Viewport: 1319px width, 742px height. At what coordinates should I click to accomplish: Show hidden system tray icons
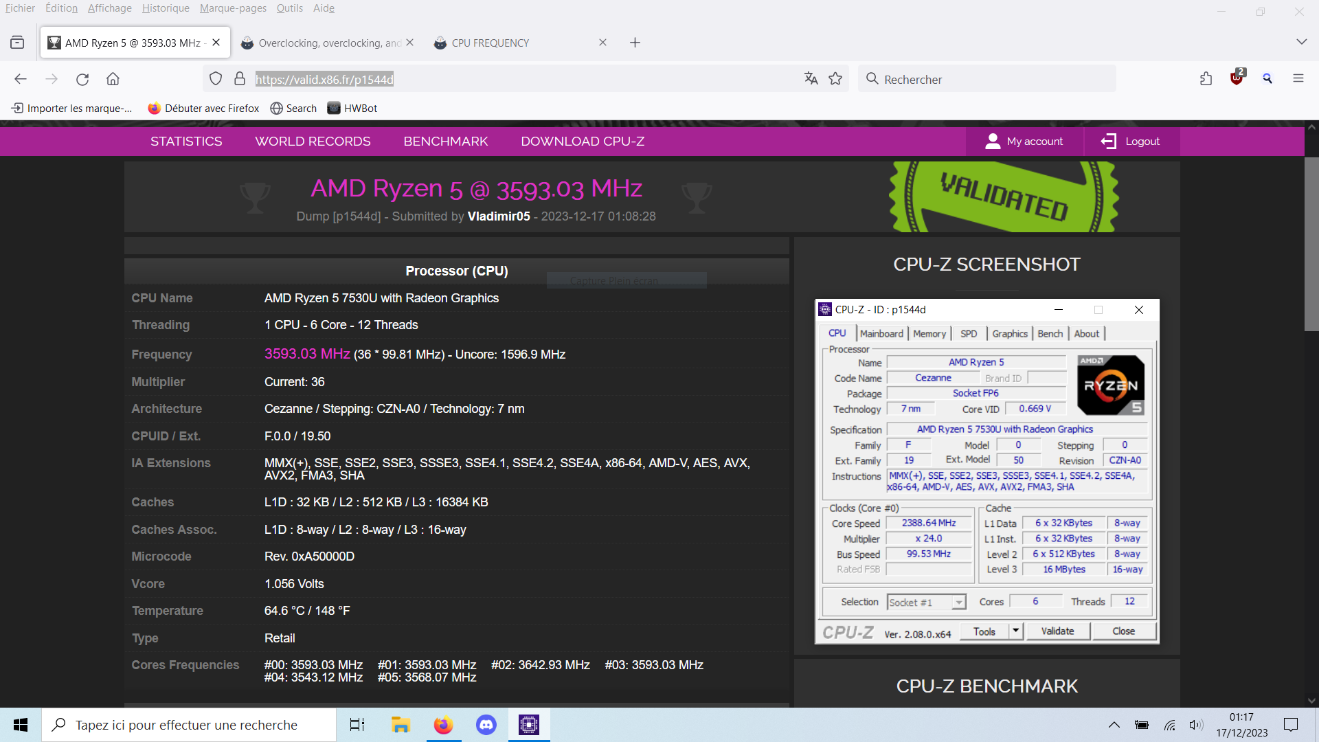(1114, 725)
